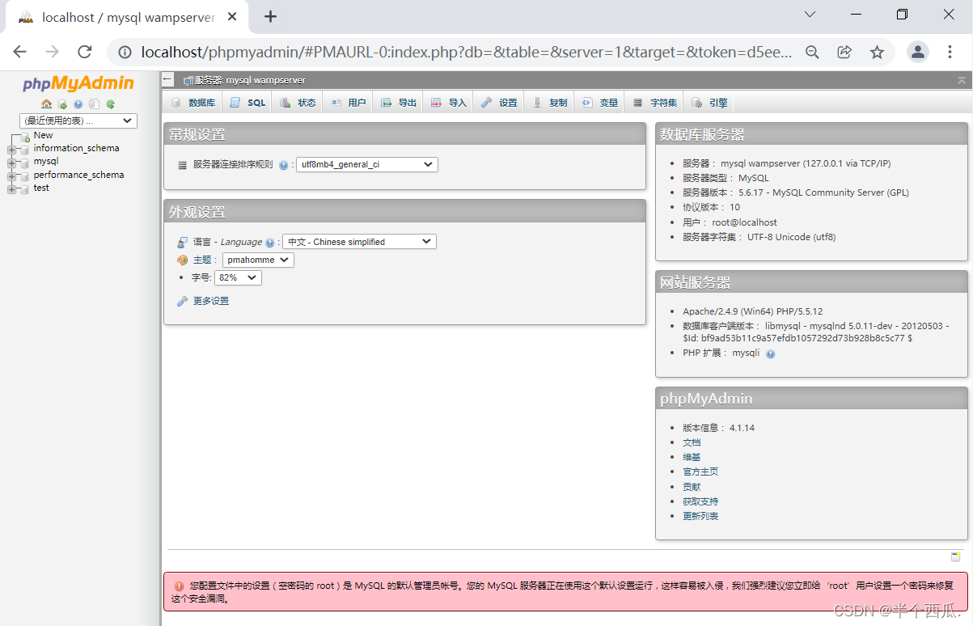Click the phpMyAdmin logo
The height and width of the screenshot is (626, 973).
tap(78, 84)
